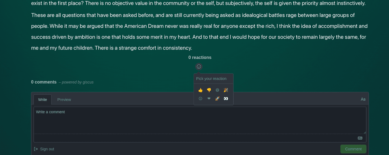Choose the party popper hooray reaction
The height and width of the screenshot is (155, 389).
226,90
